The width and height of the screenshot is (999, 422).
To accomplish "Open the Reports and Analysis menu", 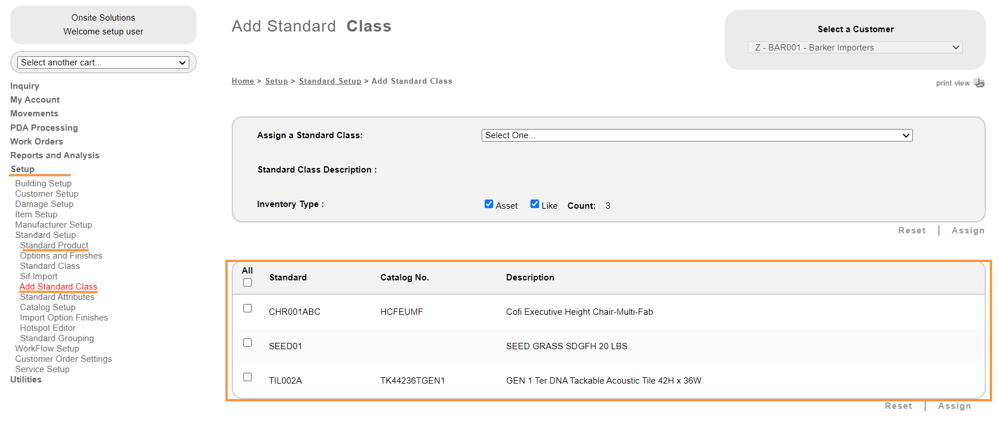I will [54, 155].
